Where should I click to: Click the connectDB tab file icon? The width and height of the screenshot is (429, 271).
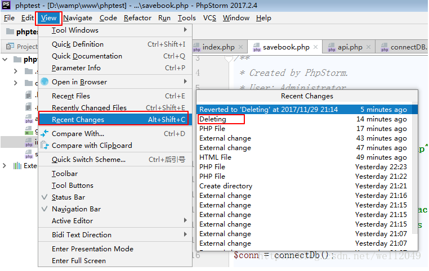[385, 47]
